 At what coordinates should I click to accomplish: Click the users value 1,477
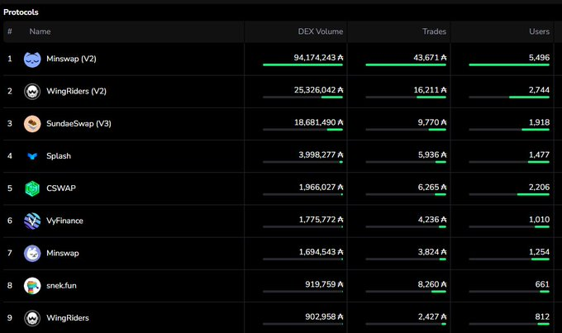[x=539, y=155]
